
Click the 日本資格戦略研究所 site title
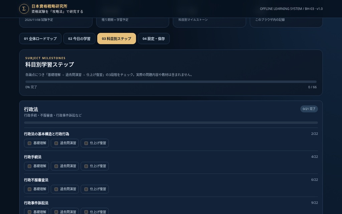[x=49, y=6]
